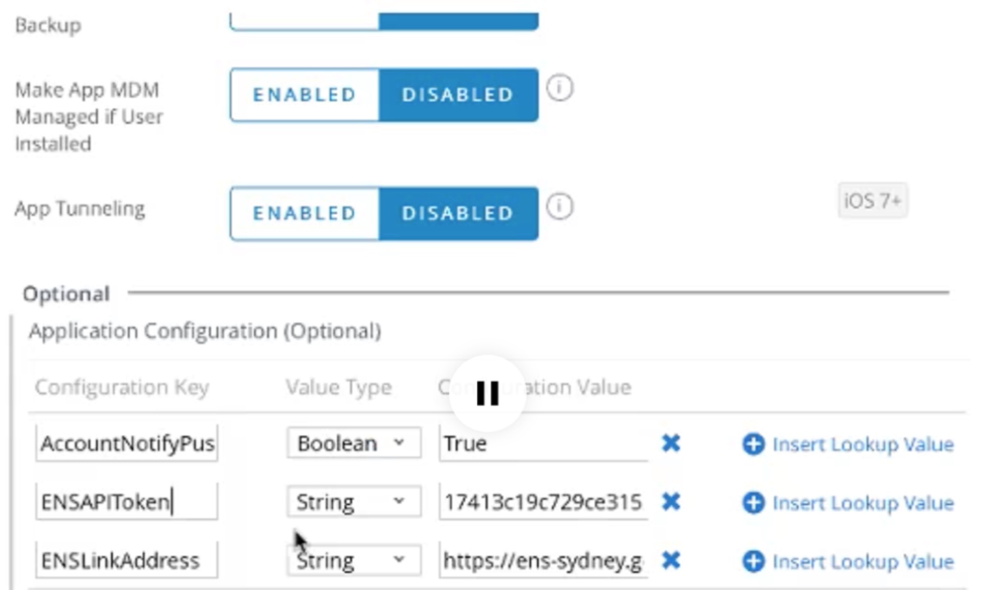Open value type dropdown for ENSAPIToken
This screenshot has height=590, width=985.
click(353, 502)
